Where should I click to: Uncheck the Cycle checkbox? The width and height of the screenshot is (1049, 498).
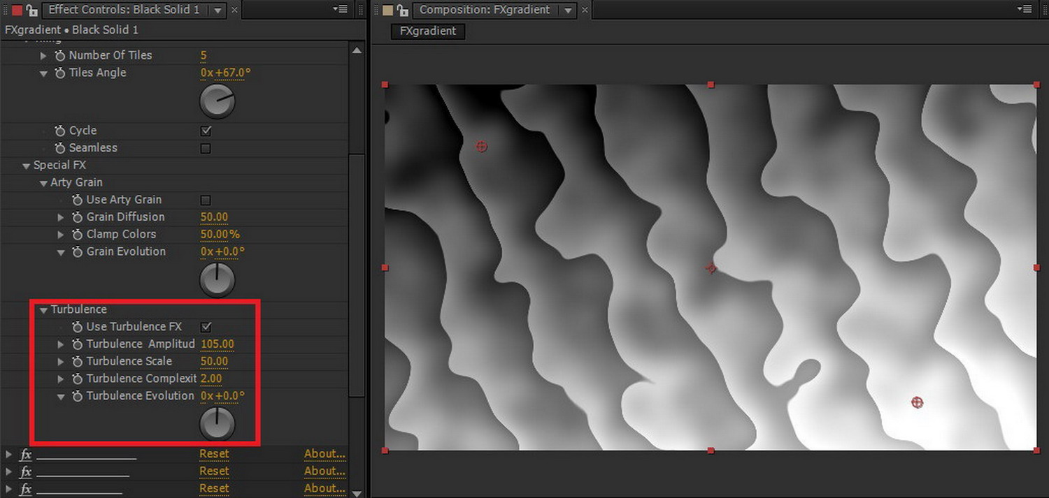coord(206,131)
